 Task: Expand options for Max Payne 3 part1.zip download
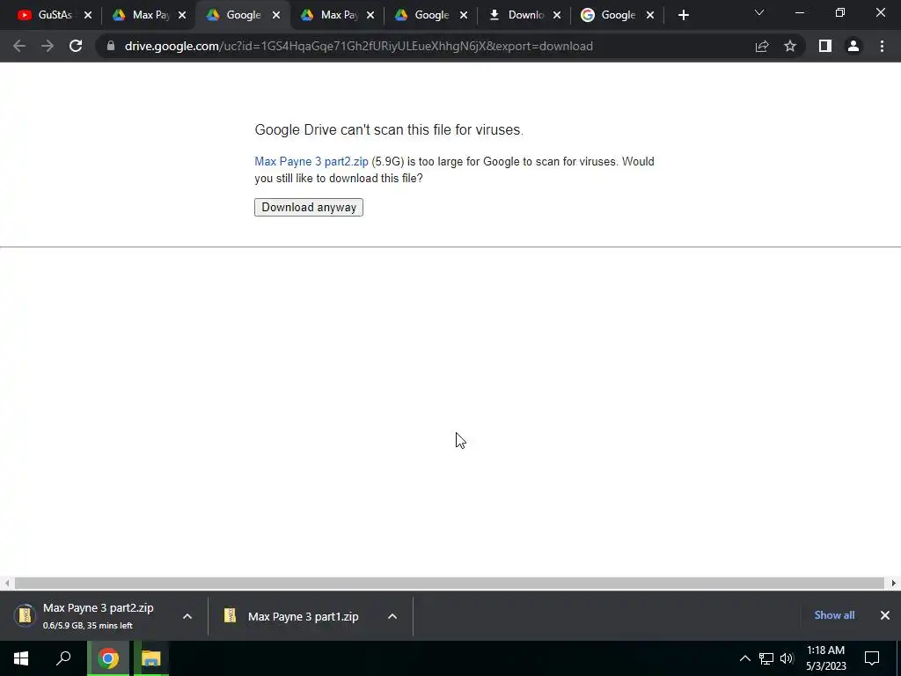click(x=392, y=616)
